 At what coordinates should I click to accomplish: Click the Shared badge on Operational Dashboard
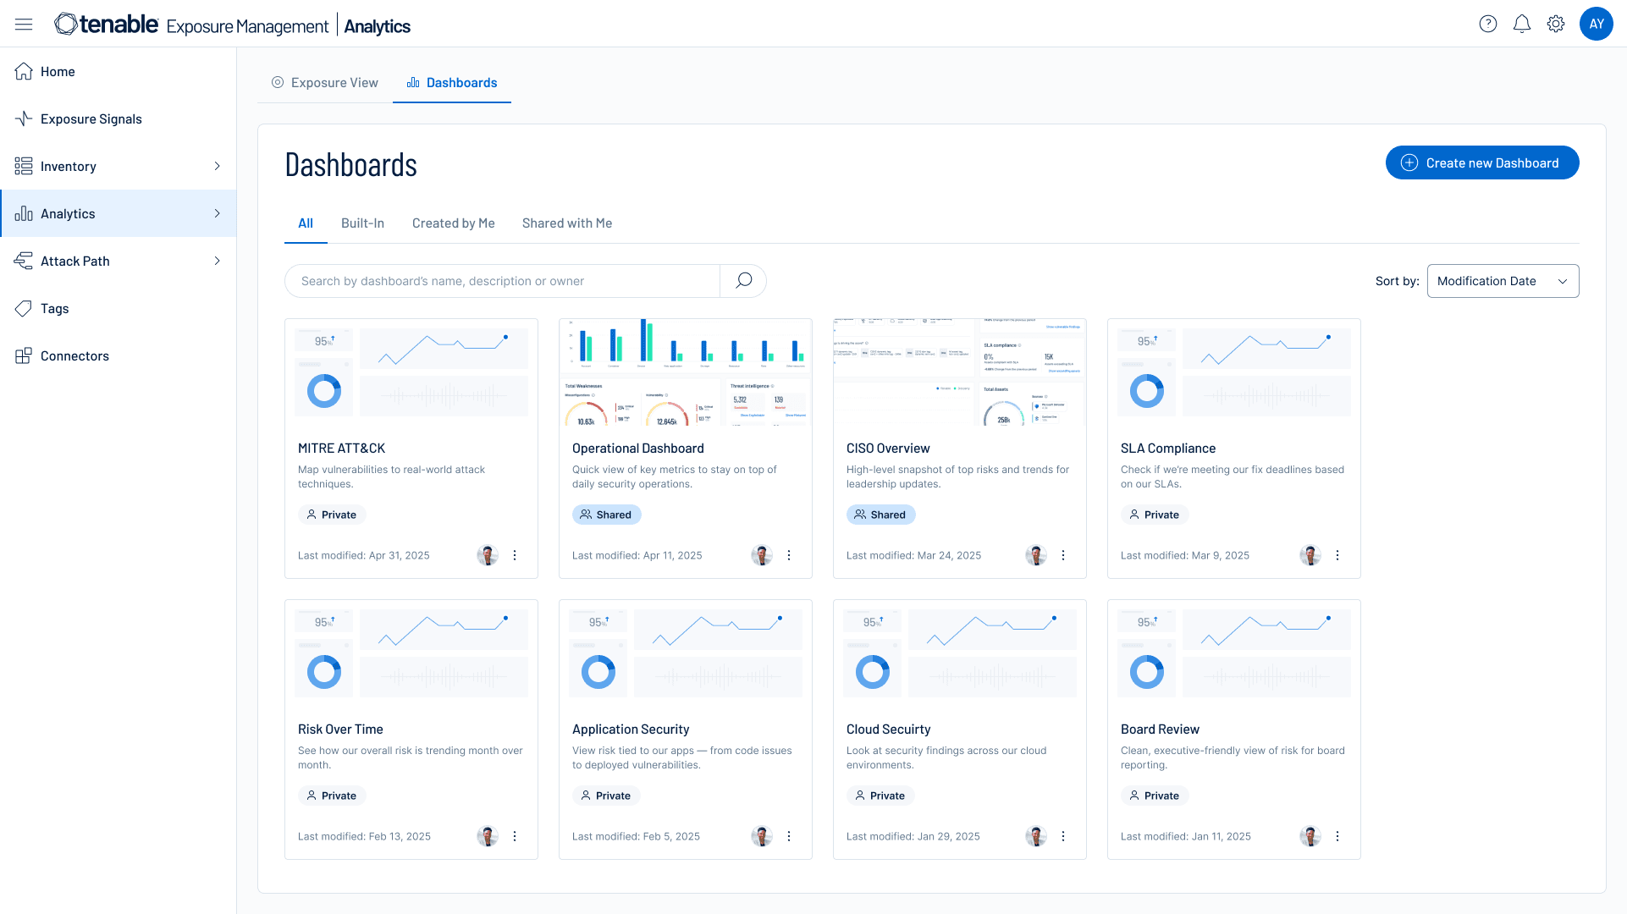click(606, 514)
